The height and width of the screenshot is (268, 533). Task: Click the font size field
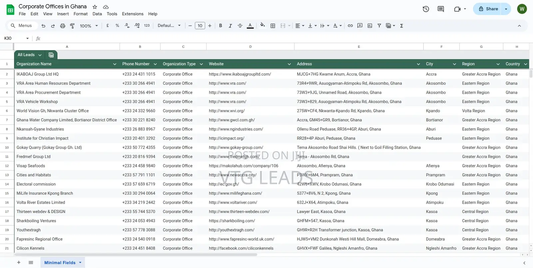[x=200, y=26]
